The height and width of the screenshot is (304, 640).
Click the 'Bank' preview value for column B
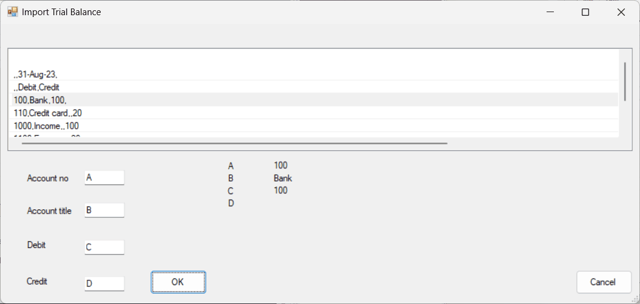283,178
